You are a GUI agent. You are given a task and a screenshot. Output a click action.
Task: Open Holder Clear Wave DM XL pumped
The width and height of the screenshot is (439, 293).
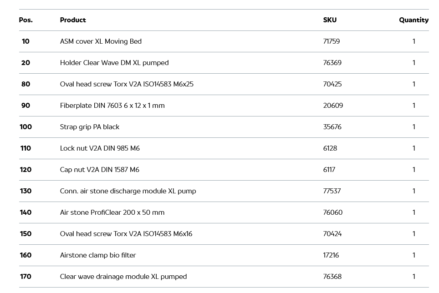[x=114, y=63]
